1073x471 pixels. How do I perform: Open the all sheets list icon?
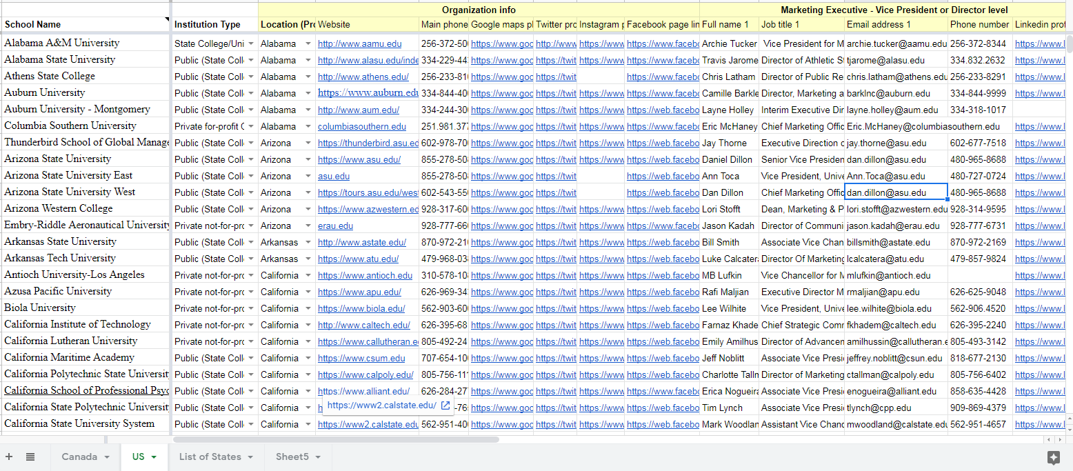30,457
